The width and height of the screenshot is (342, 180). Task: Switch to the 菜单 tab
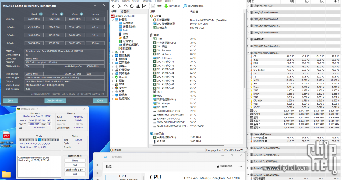[x=114, y=11]
